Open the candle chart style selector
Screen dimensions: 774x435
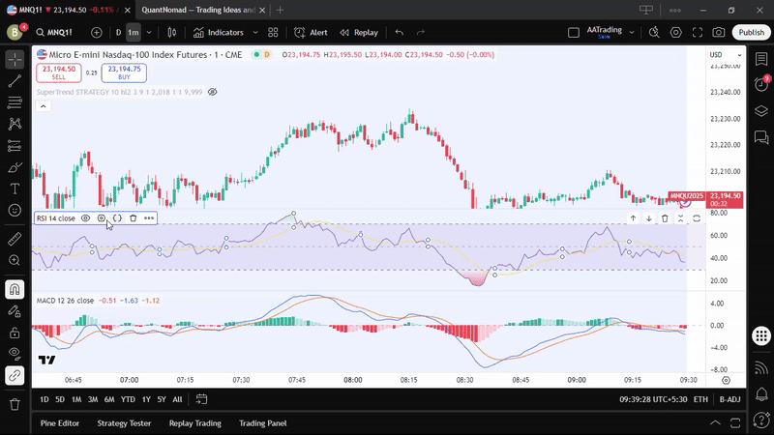(x=172, y=33)
